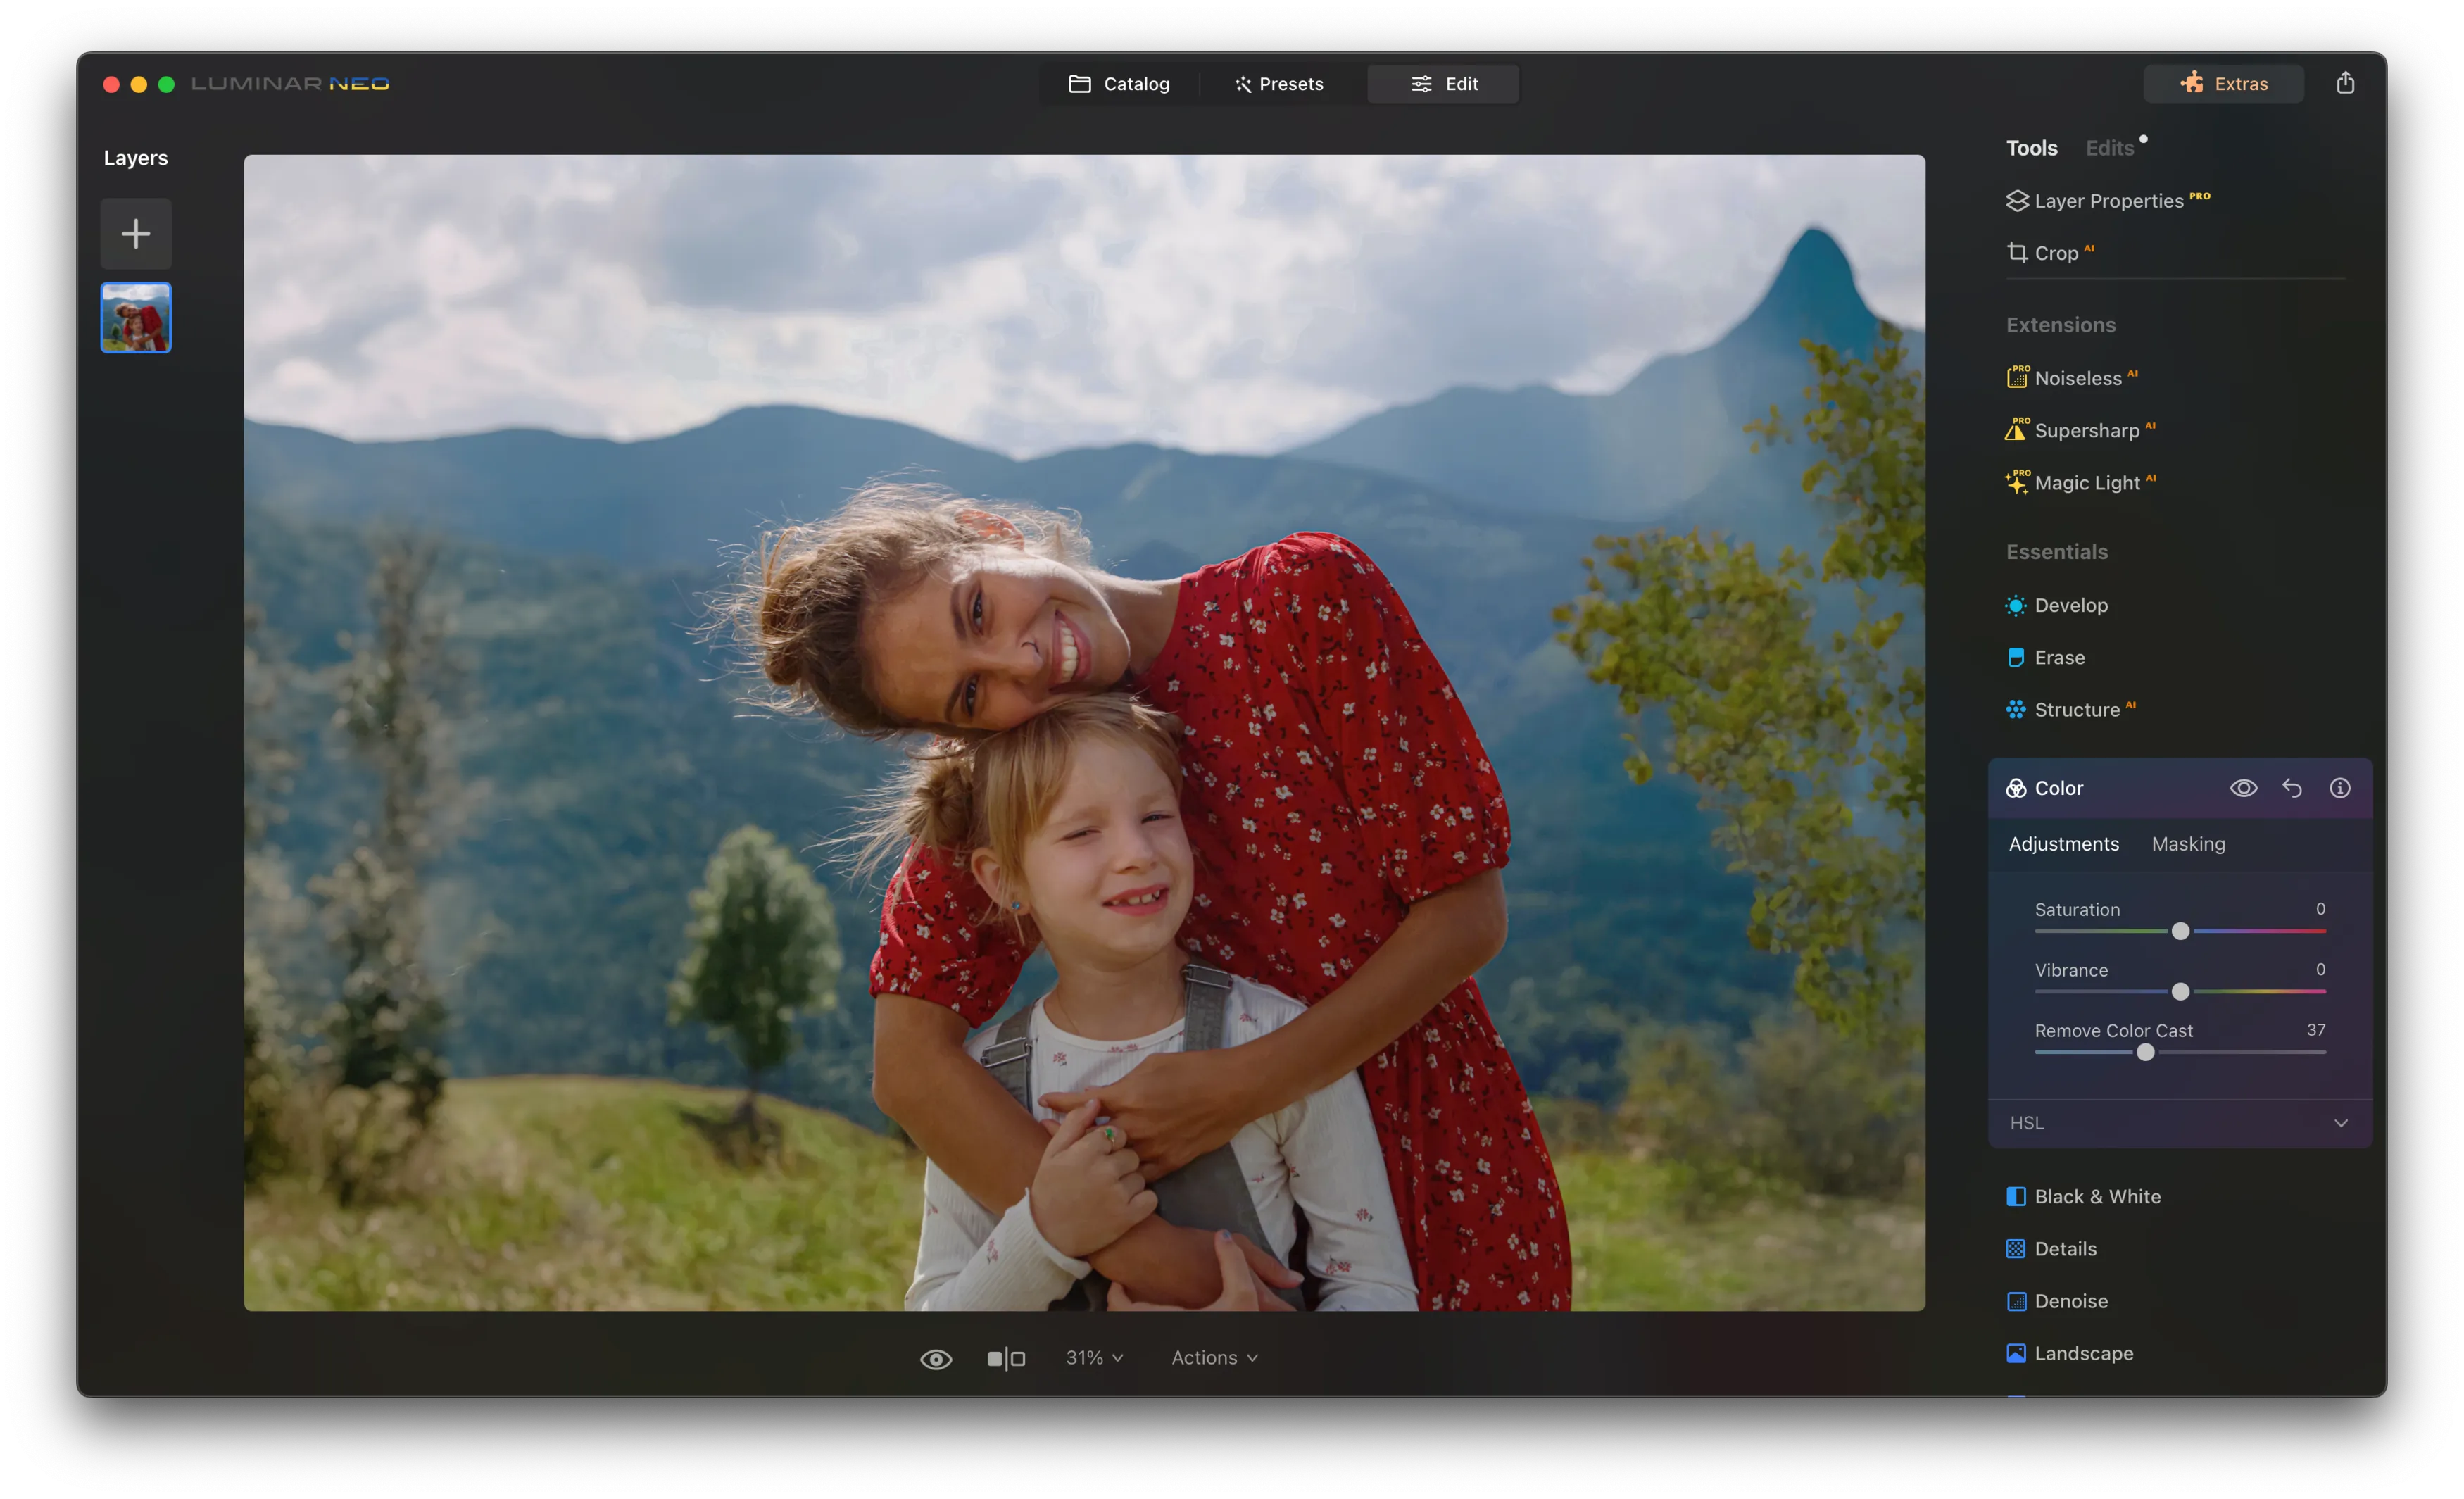Open the Structure AI tool

(x=2077, y=709)
